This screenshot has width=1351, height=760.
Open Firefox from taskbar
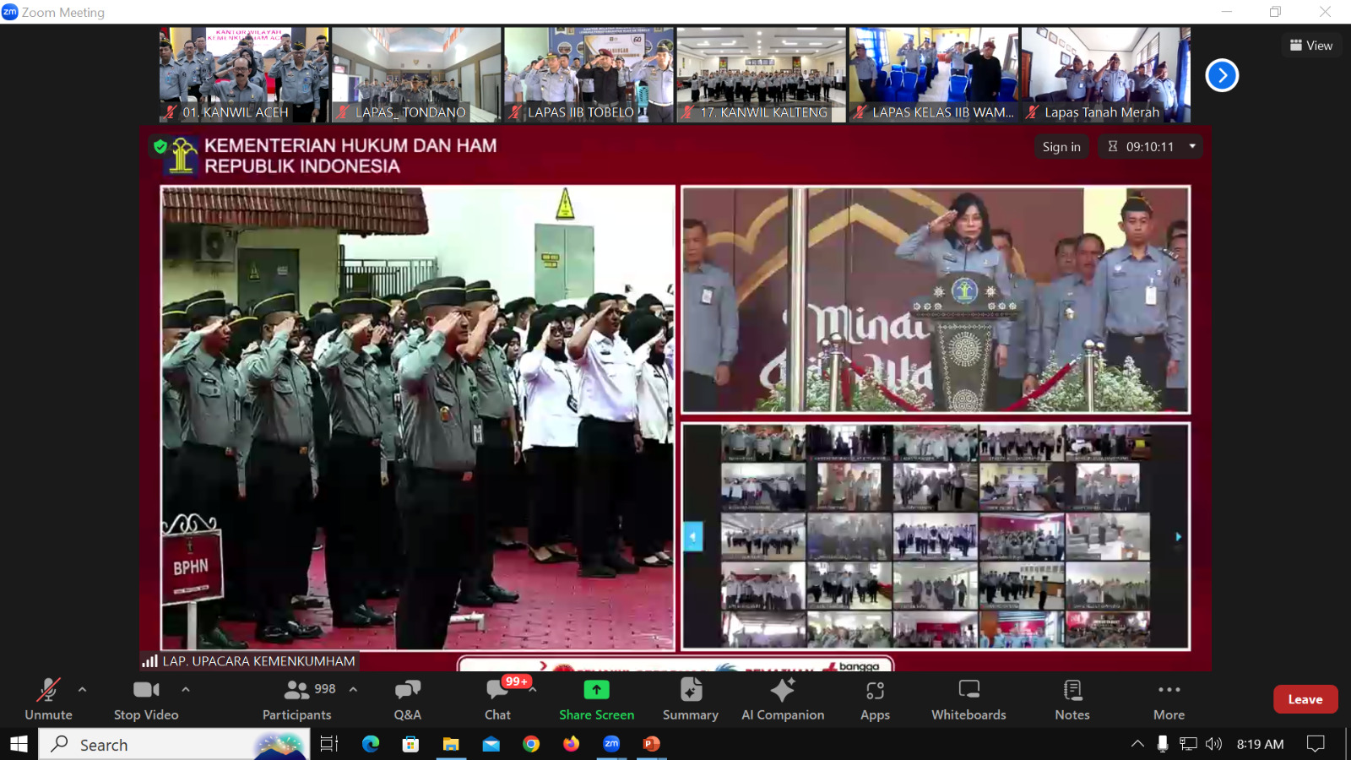(572, 744)
